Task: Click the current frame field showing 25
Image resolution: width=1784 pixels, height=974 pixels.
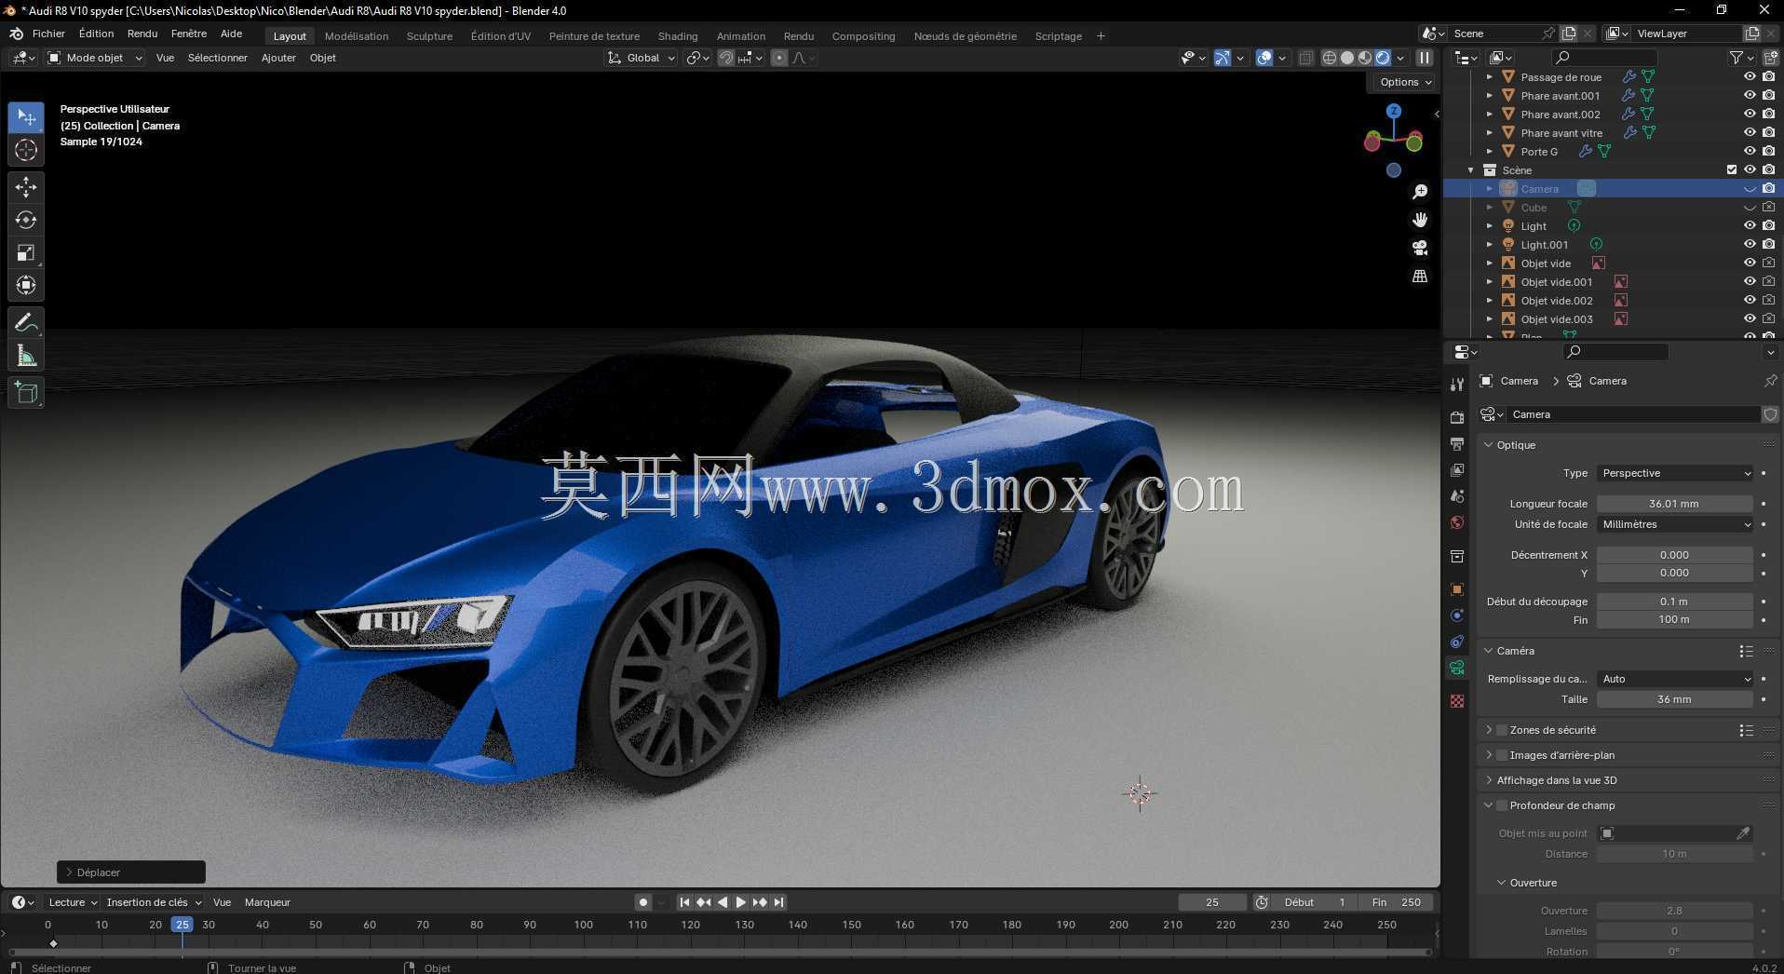Action: click(1212, 902)
